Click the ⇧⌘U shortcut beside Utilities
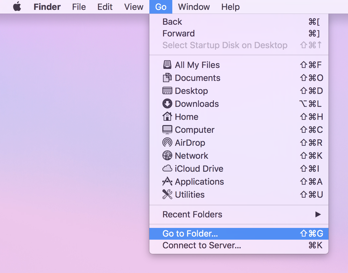348x273 pixels. pos(312,195)
